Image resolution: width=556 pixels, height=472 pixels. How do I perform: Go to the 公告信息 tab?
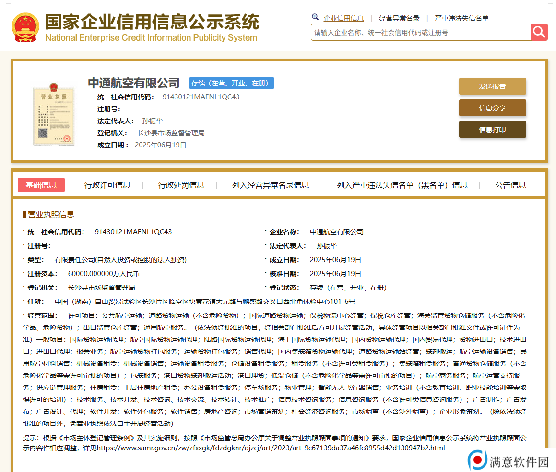(x=510, y=185)
